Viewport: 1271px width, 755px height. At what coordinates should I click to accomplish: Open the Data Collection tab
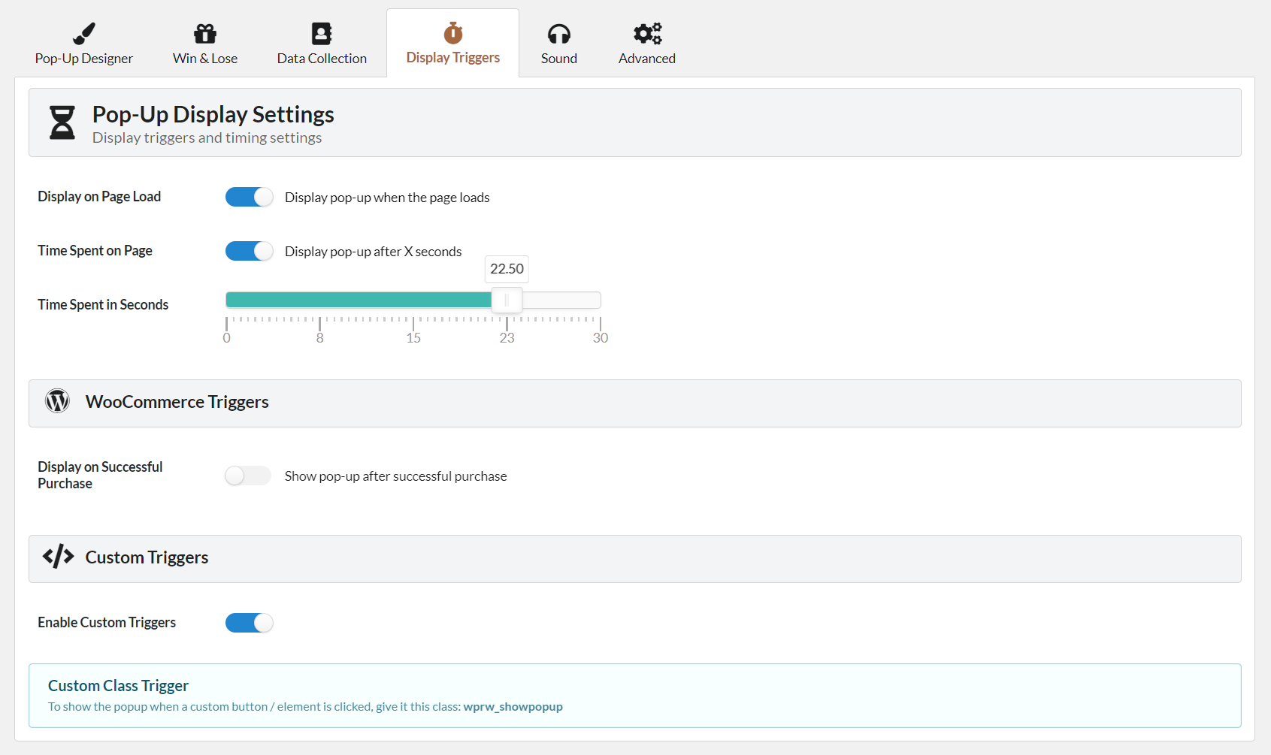click(x=322, y=59)
